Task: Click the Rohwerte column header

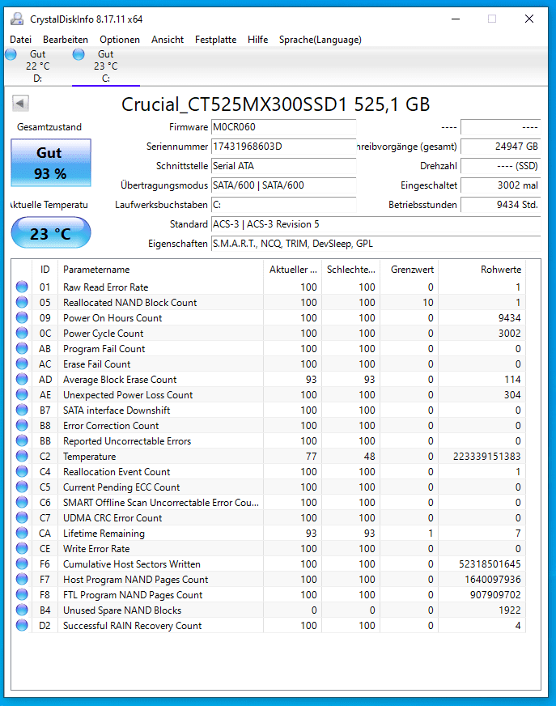Action: click(482, 270)
